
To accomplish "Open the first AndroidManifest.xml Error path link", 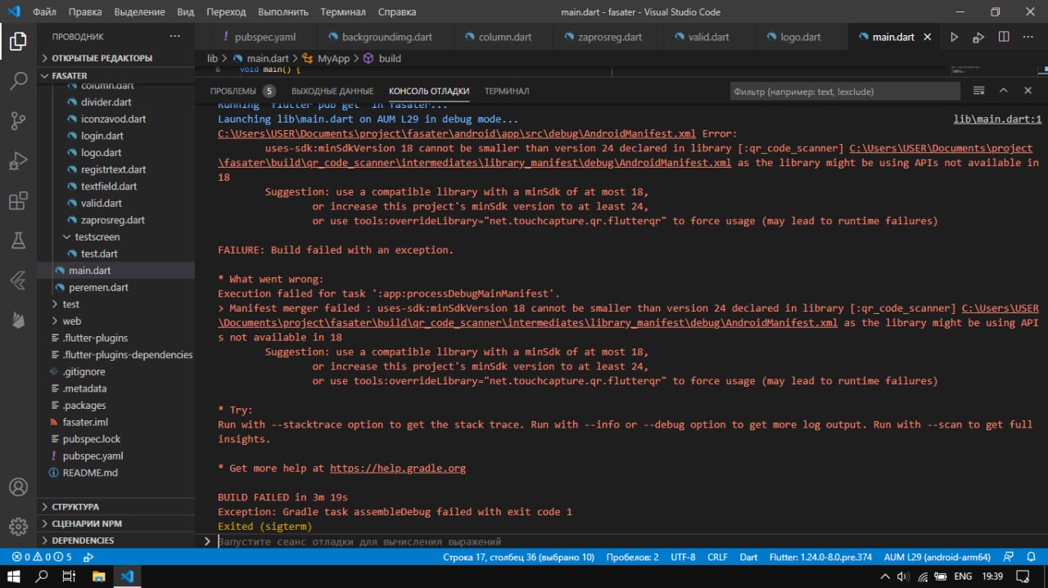I will click(457, 134).
